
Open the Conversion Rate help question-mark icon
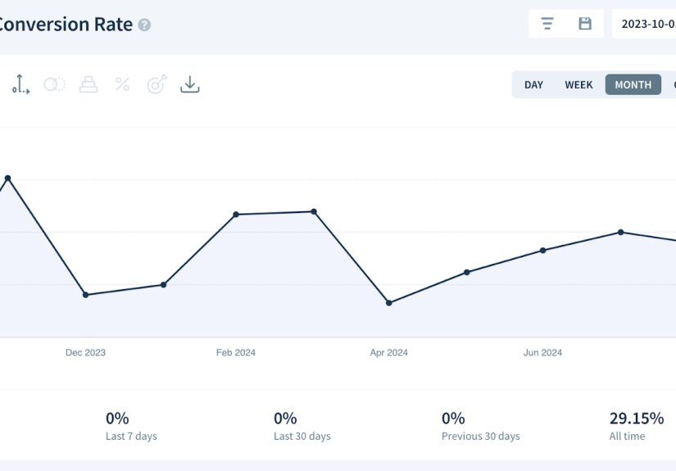pyautogui.click(x=144, y=25)
